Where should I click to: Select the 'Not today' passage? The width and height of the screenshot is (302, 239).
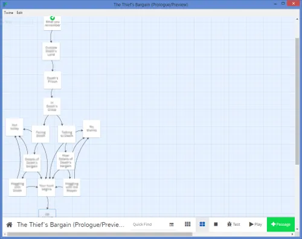click(x=14, y=127)
